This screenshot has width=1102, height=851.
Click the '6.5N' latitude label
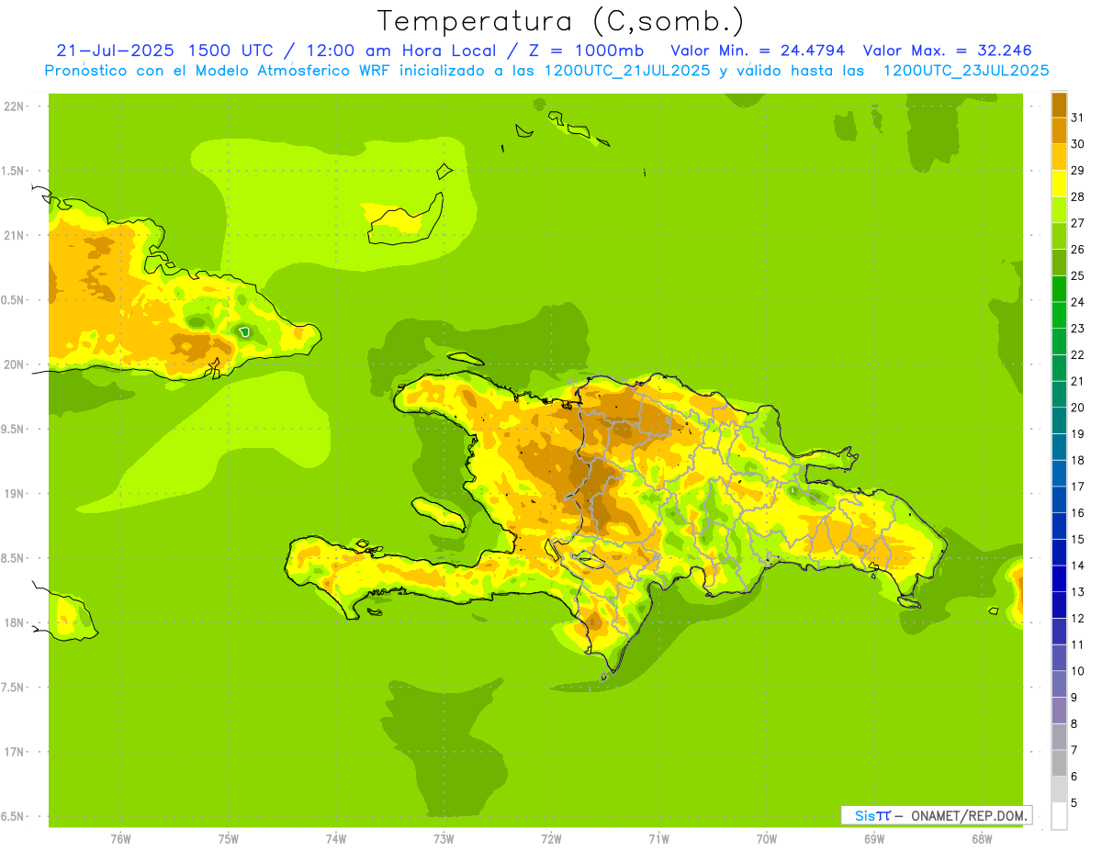point(13,816)
